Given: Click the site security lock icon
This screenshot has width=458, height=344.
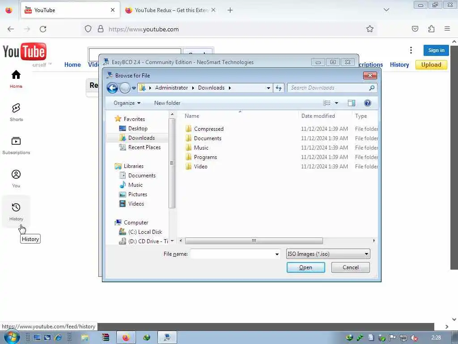Looking at the screenshot, I should tap(101, 29).
